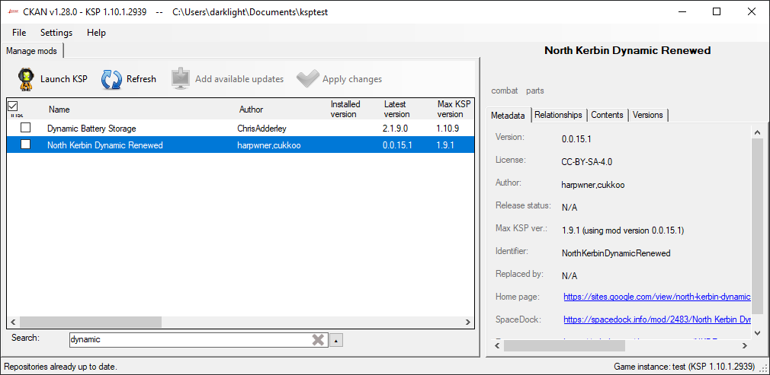
Task: Click mod list scroll right arrow
Action: tap(468, 322)
